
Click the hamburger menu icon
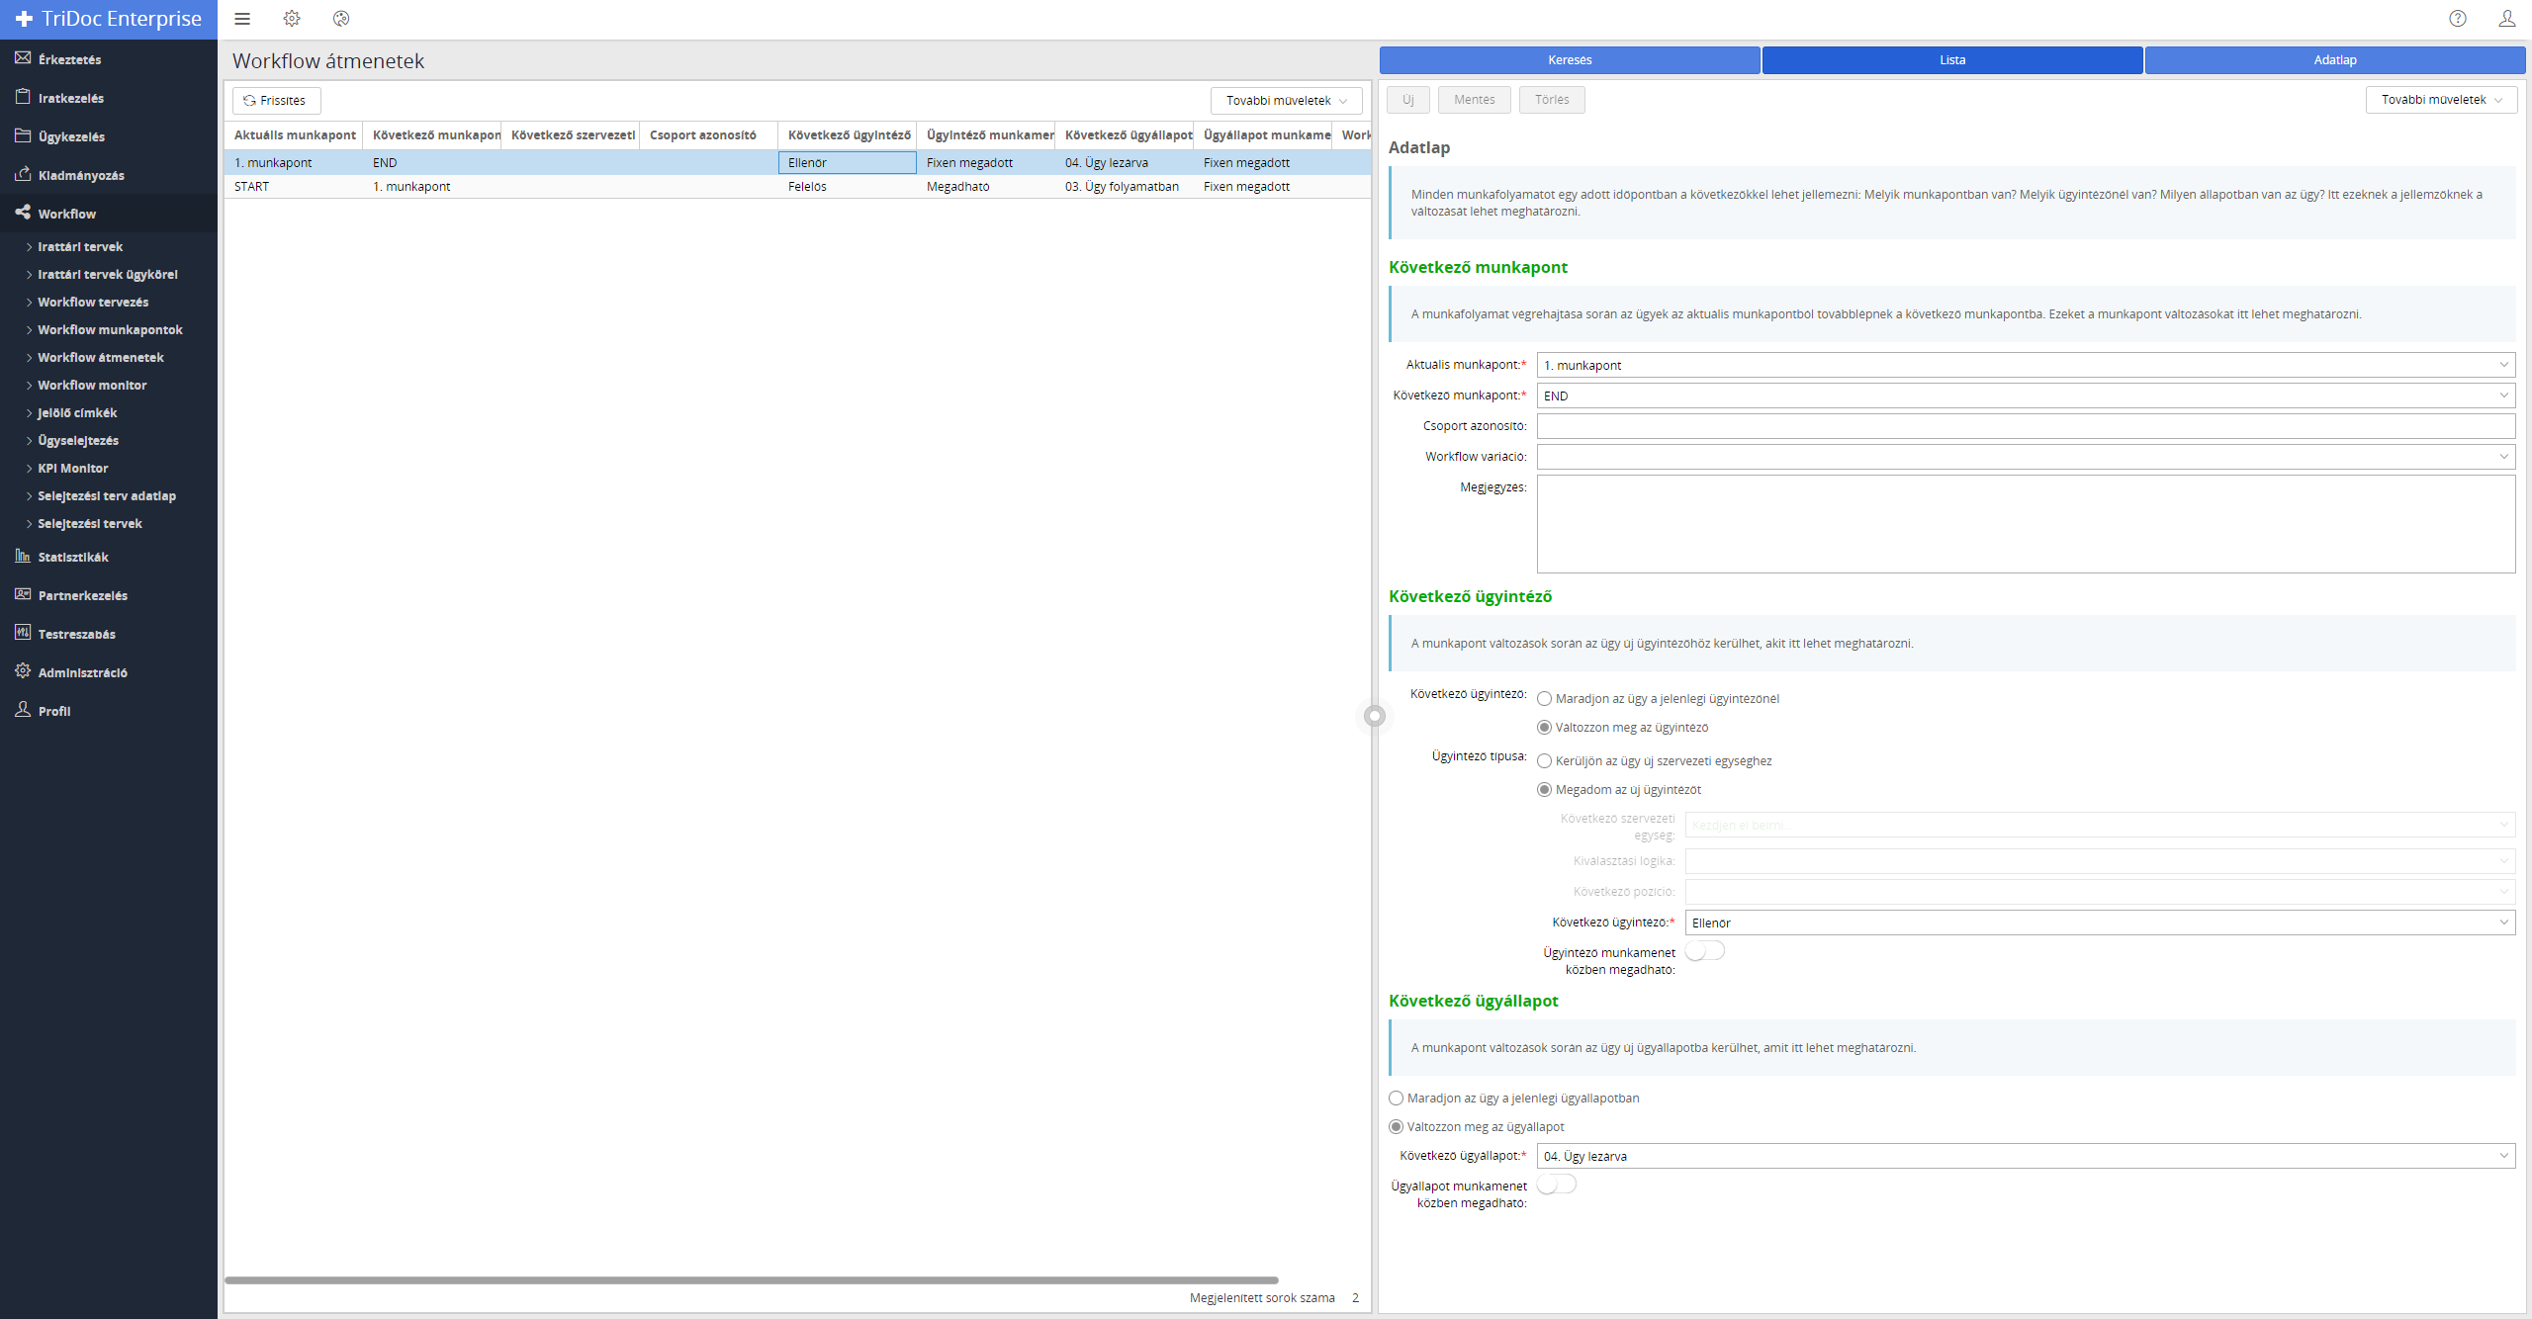[x=242, y=19]
